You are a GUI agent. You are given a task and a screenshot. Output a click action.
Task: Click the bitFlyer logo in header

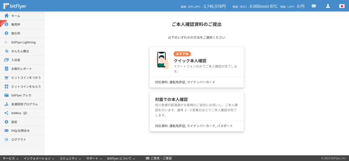(15, 6)
